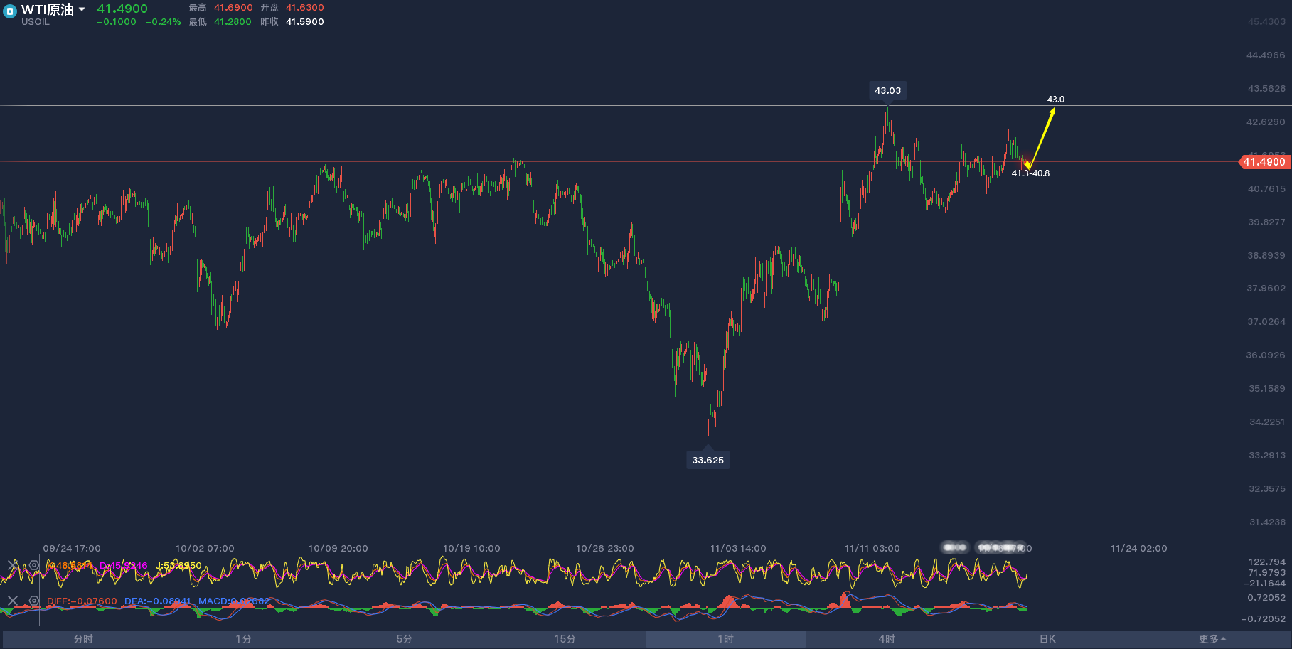Click the KDJ D value readout

[124, 566]
